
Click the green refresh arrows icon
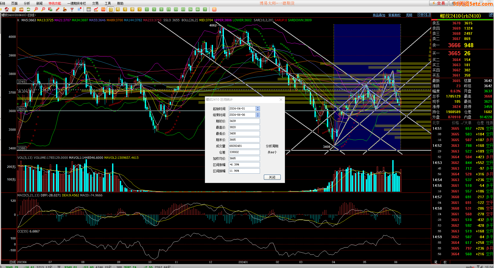(x=29, y=9)
